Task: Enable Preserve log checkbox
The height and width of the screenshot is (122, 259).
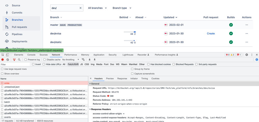Action: coord(26,60)
